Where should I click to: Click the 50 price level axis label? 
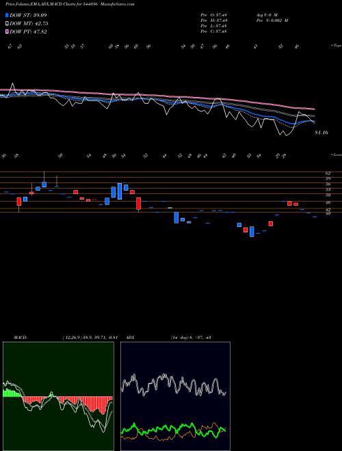point(328,195)
